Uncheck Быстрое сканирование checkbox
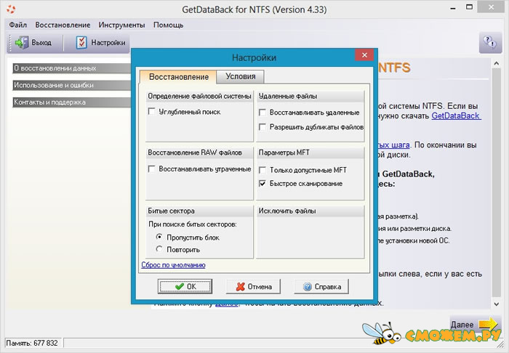This screenshot has height=353, width=509. click(262, 184)
